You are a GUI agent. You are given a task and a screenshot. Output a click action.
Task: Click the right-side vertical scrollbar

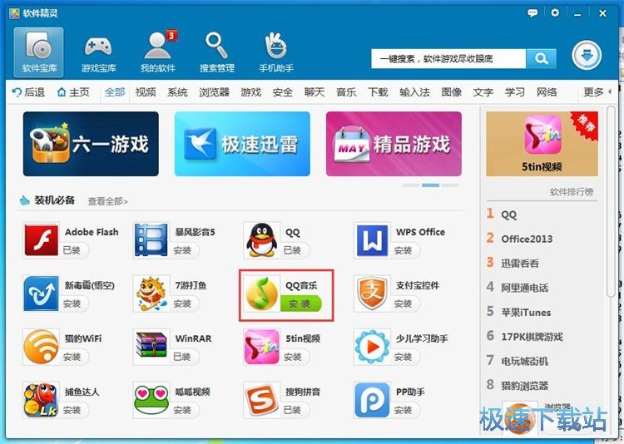tap(611, 201)
